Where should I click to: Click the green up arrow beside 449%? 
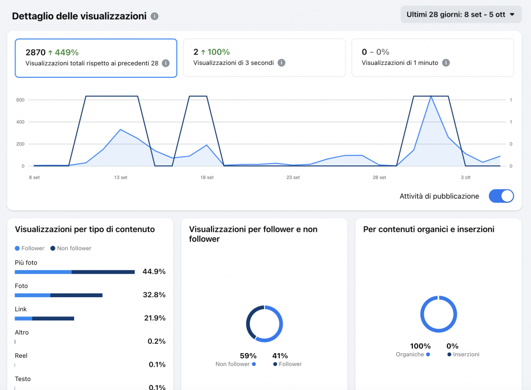tap(50, 52)
